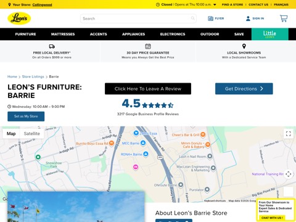This screenshot has height=222, width=296.
Task: Click Burrito Boyz Essa Rd marker
Action: coord(112,143)
